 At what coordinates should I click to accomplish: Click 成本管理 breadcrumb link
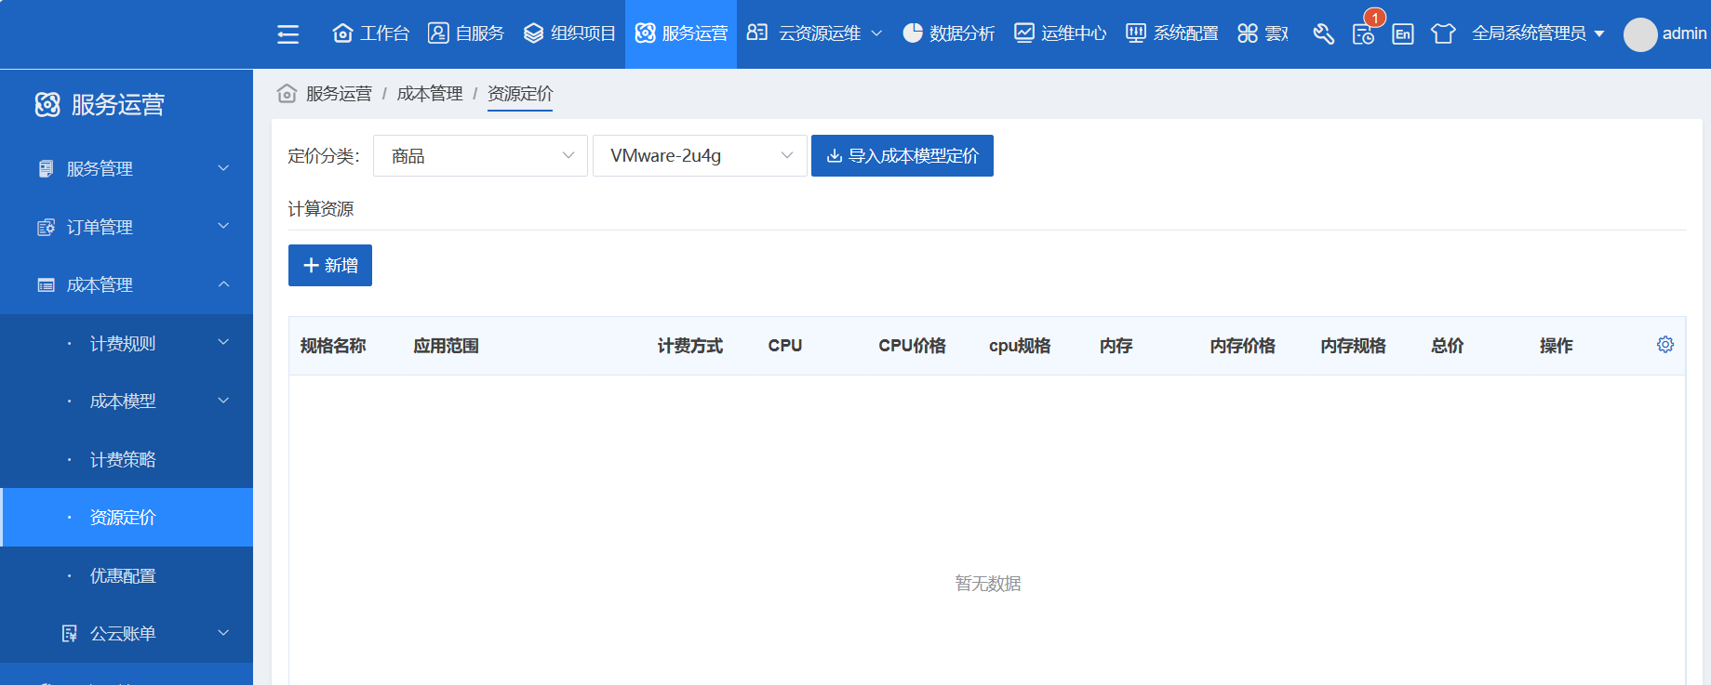(x=430, y=94)
